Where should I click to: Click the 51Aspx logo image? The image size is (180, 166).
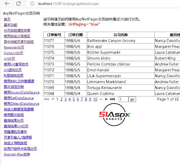(114, 115)
